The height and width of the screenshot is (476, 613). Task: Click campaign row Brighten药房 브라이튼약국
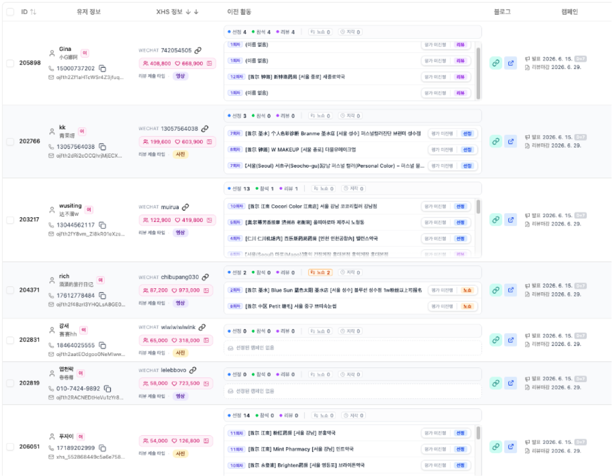pos(350,465)
